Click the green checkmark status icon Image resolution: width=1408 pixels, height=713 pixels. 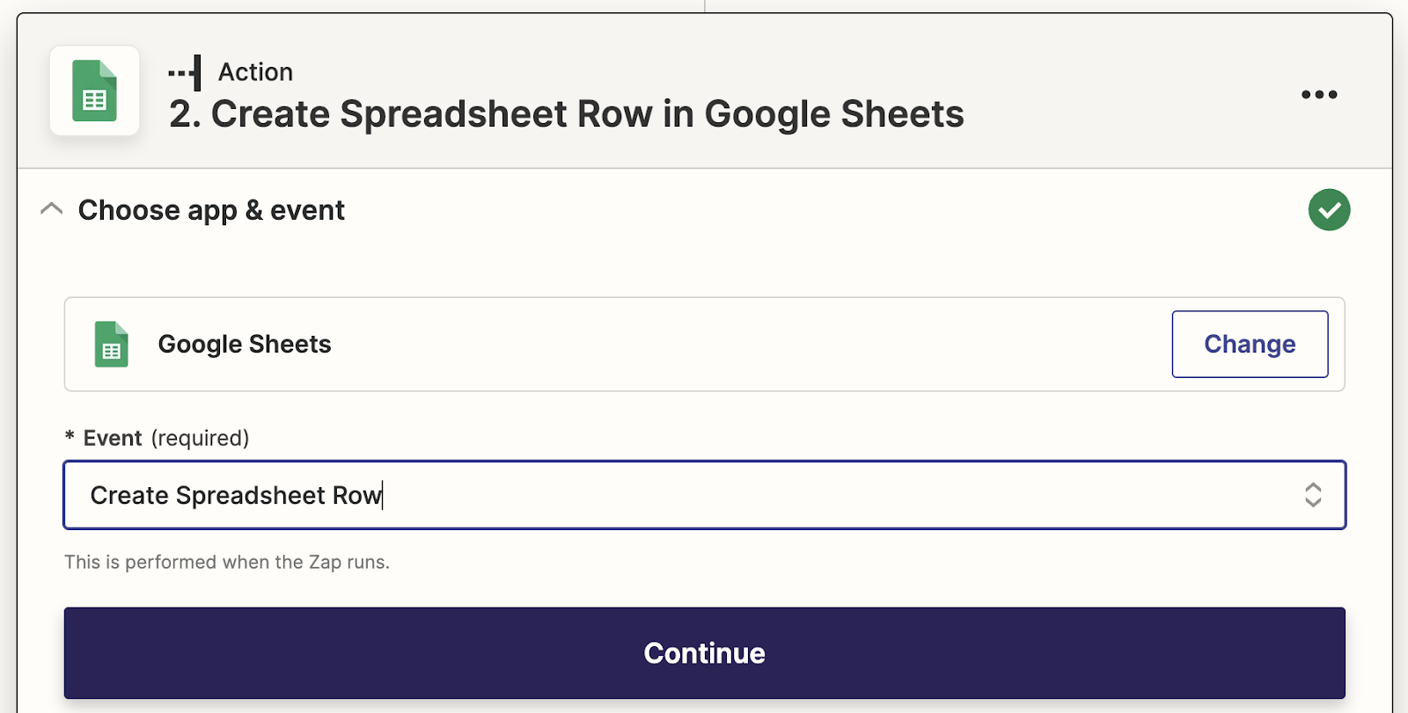(x=1329, y=210)
